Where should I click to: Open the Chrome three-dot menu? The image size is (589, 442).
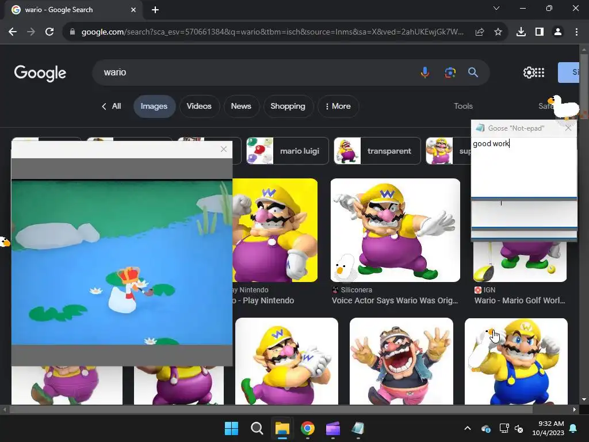(x=576, y=32)
